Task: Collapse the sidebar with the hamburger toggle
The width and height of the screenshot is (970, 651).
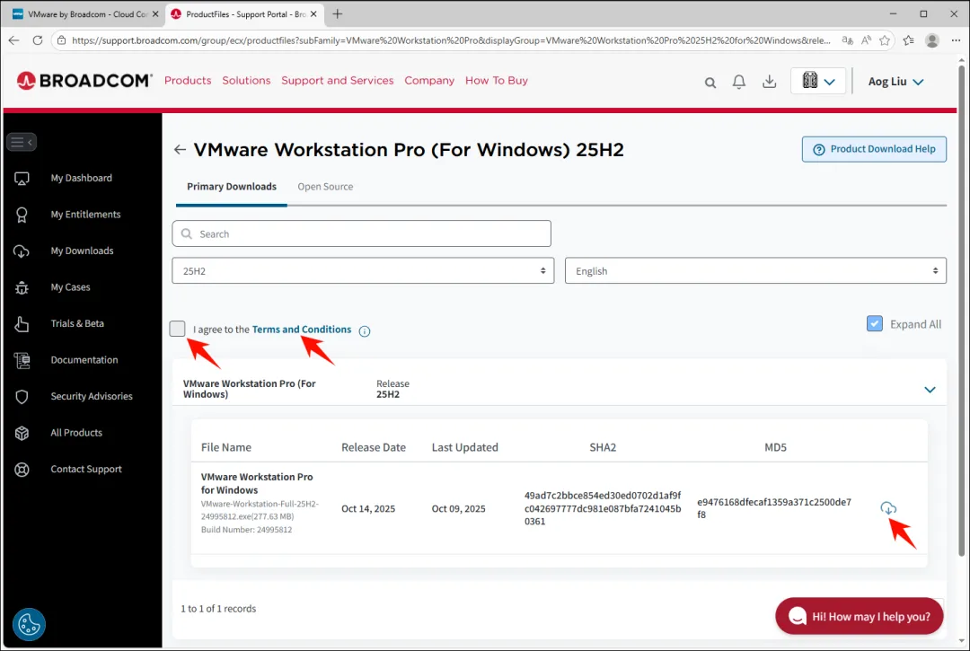Action: tap(22, 142)
